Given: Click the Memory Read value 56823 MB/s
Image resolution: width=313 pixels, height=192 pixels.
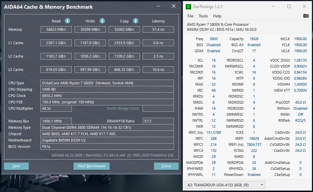Looking at the screenshot, I should coord(56,29).
